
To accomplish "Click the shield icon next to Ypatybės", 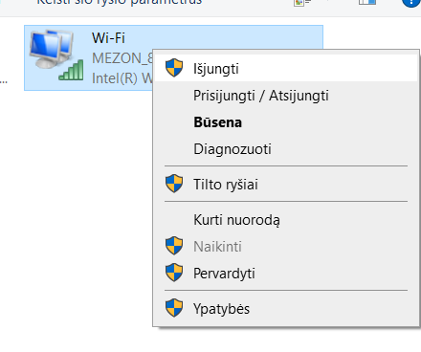I will [174, 308].
